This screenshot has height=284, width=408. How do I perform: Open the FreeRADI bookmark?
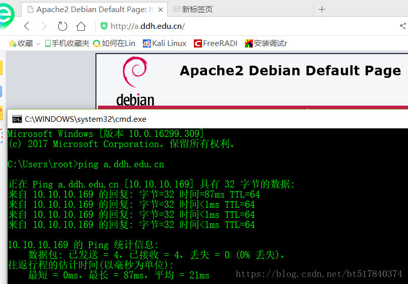click(x=216, y=43)
